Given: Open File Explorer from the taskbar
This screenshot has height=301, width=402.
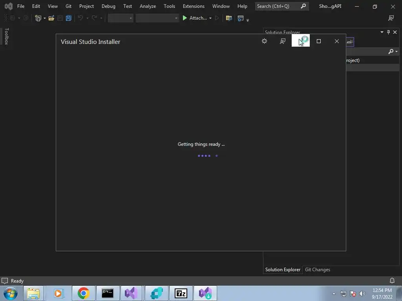Looking at the screenshot, I should coord(34,293).
